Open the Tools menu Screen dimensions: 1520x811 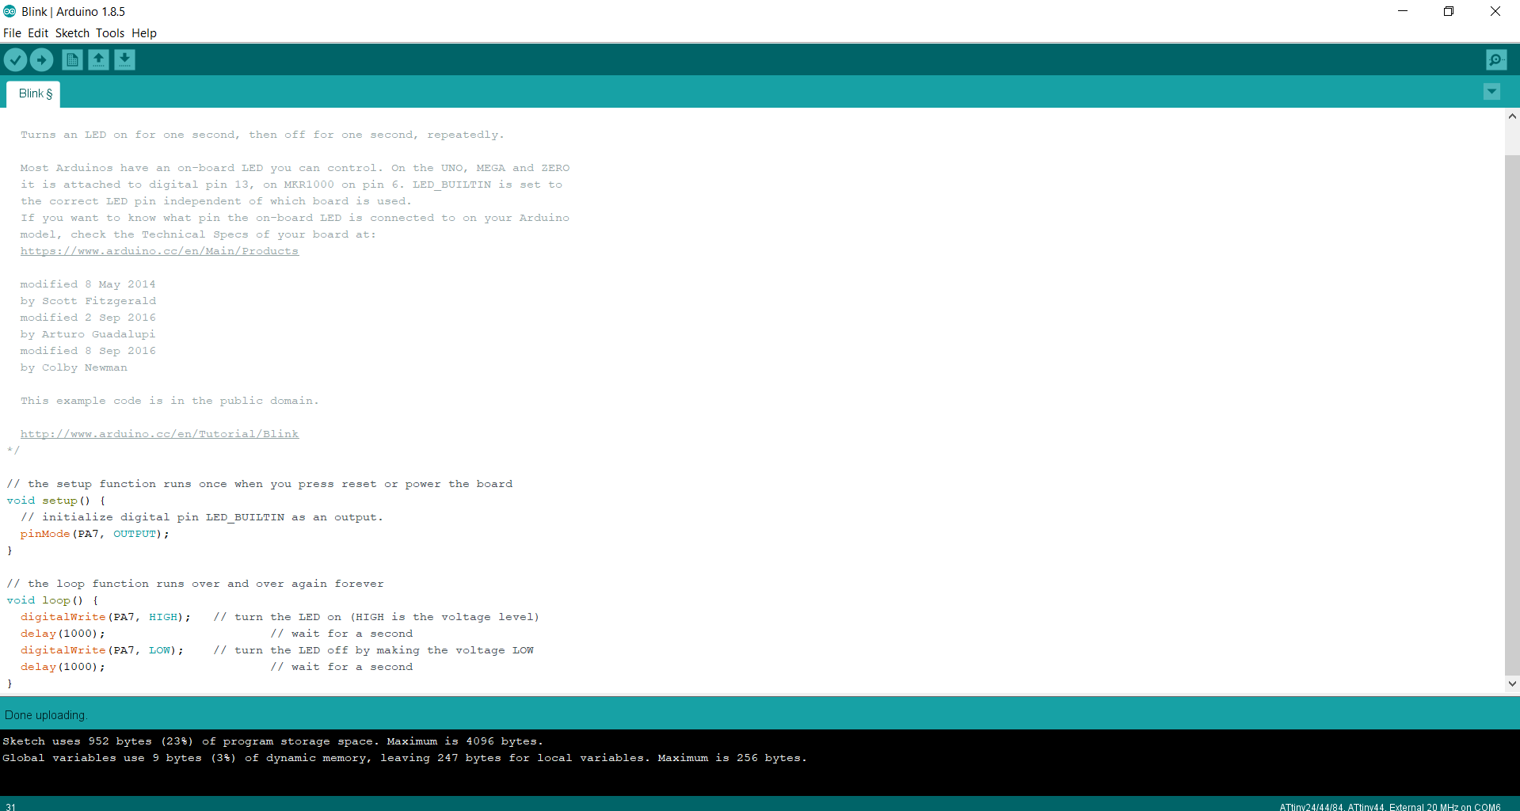(x=110, y=33)
